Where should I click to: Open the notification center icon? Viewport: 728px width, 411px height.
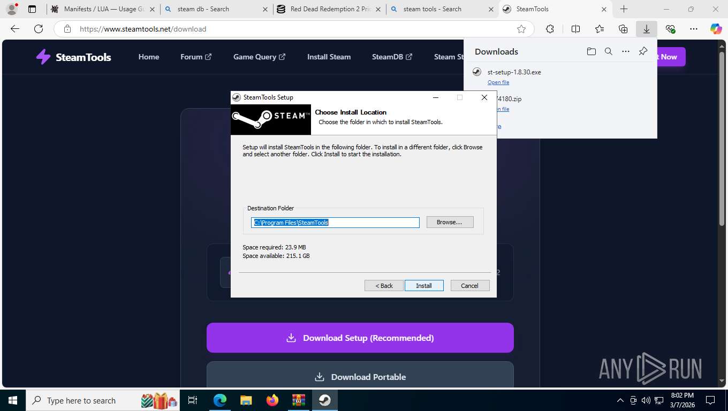(710, 400)
